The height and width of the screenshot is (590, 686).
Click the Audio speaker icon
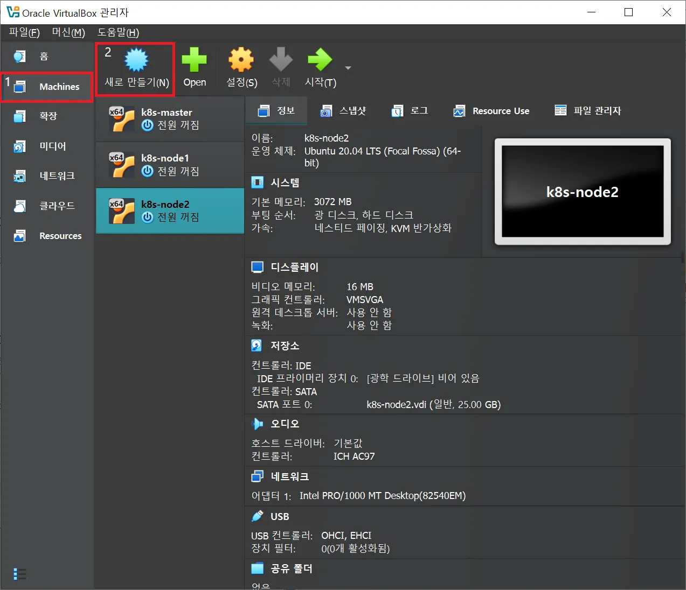coord(258,424)
